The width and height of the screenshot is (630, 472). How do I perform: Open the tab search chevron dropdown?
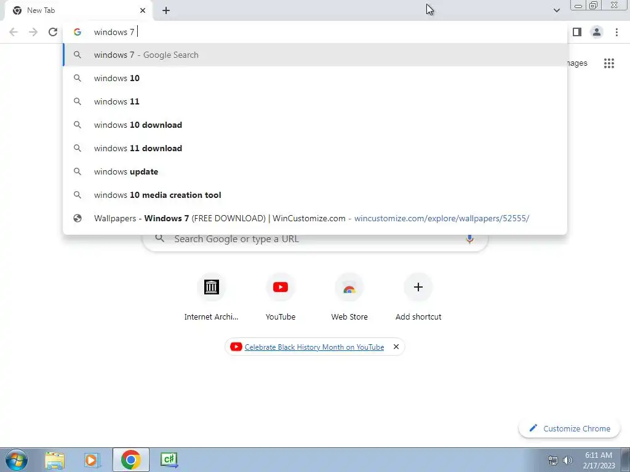point(556,10)
